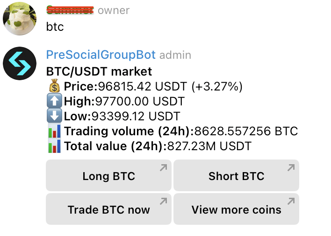Click bar chart emoji beside Trading volume
The image size is (331, 236).
coord(54,131)
